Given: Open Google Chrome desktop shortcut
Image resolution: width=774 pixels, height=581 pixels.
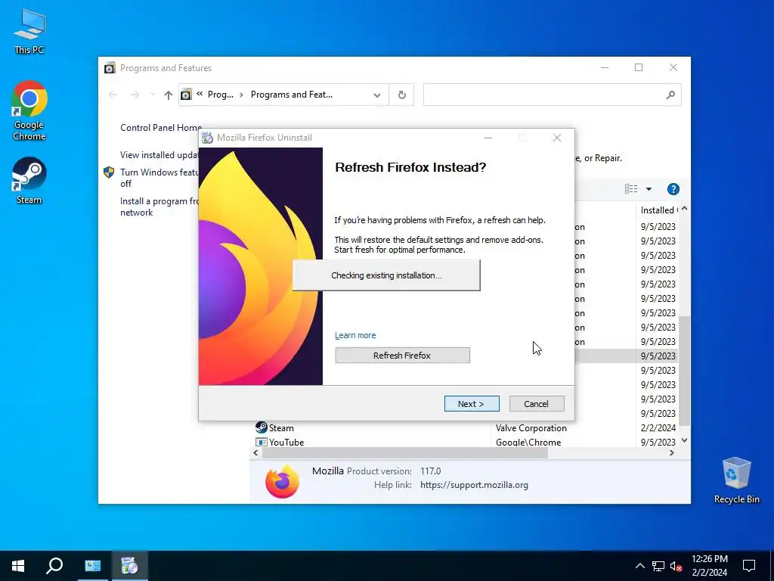Looking at the screenshot, I should tap(29, 110).
